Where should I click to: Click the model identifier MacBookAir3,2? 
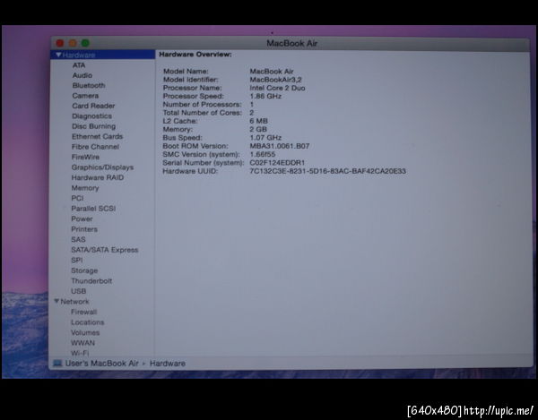point(275,80)
